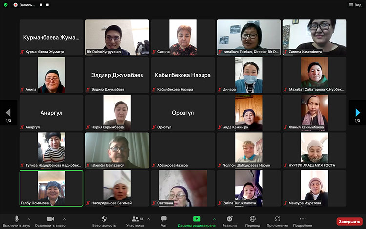Screen dimensions: 366x229
Task: Open Приложения apps panel
Action: click(278, 221)
